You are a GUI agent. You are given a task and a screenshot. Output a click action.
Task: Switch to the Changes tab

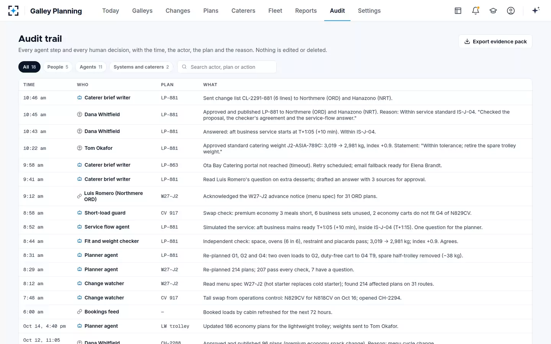(x=178, y=11)
